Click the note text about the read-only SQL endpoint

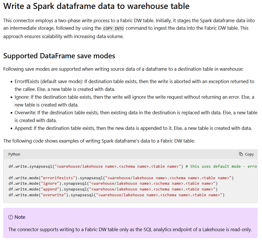(130, 229)
